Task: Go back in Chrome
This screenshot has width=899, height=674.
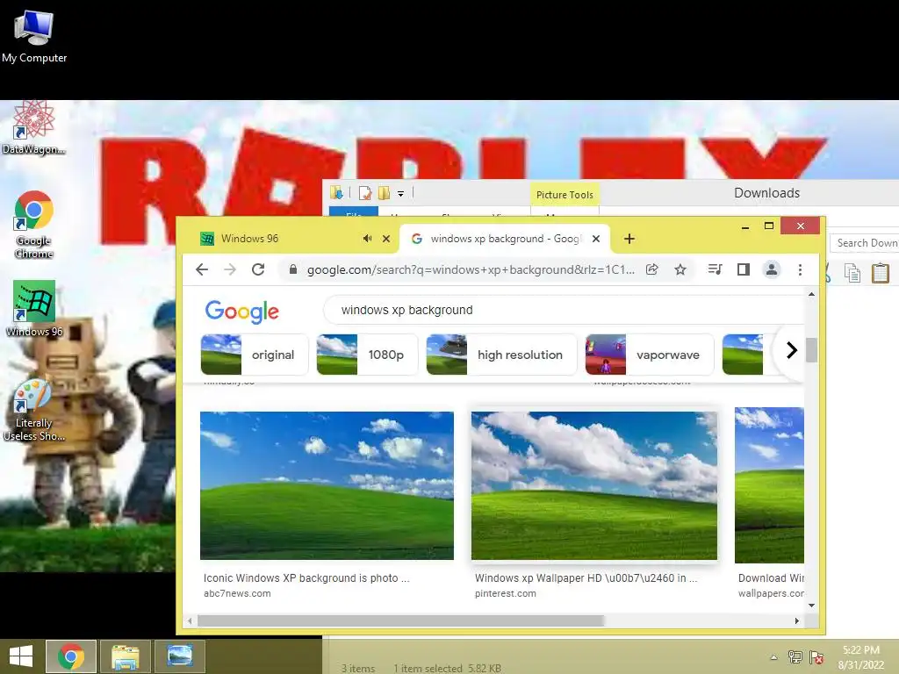Action: pos(202,269)
